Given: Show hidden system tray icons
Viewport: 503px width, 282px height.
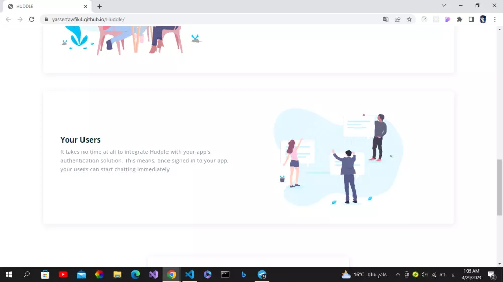Looking at the screenshot, I should 398,274.
